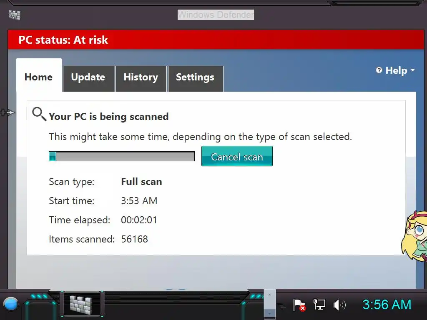This screenshot has width=427, height=320.
Task: Click 'Your PC is being scanned' heading
Action: [109, 117]
